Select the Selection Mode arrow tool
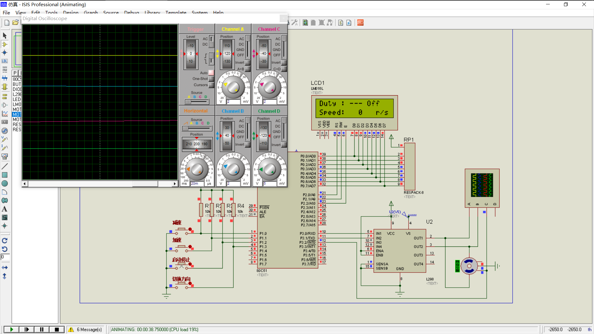This screenshot has height=334, width=594. [5, 36]
